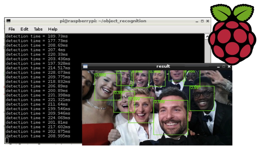Maximize the terminal window
The width and height of the screenshot is (259, 152).
point(202,21)
